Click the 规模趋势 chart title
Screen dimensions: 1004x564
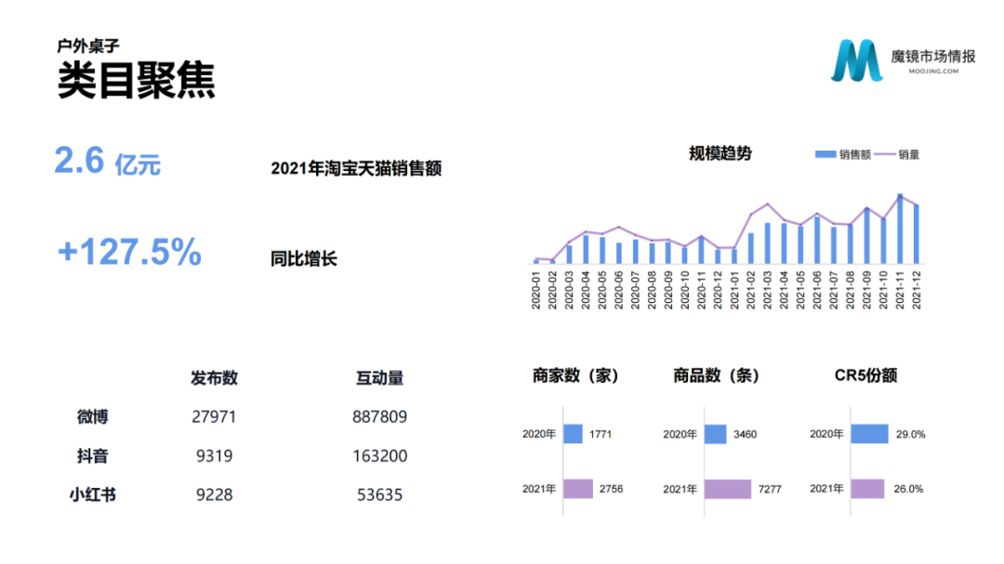(720, 153)
